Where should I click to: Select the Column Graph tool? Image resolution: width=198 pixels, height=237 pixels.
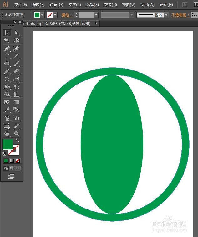[x=16, y=118]
